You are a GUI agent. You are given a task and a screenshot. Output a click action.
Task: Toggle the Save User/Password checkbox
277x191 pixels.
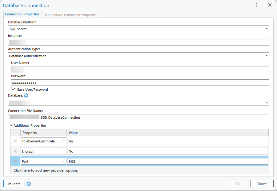point(13,90)
